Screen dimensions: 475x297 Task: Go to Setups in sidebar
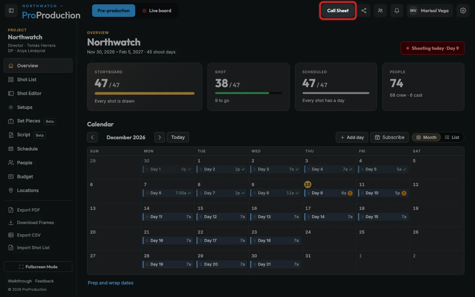(38, 107)
